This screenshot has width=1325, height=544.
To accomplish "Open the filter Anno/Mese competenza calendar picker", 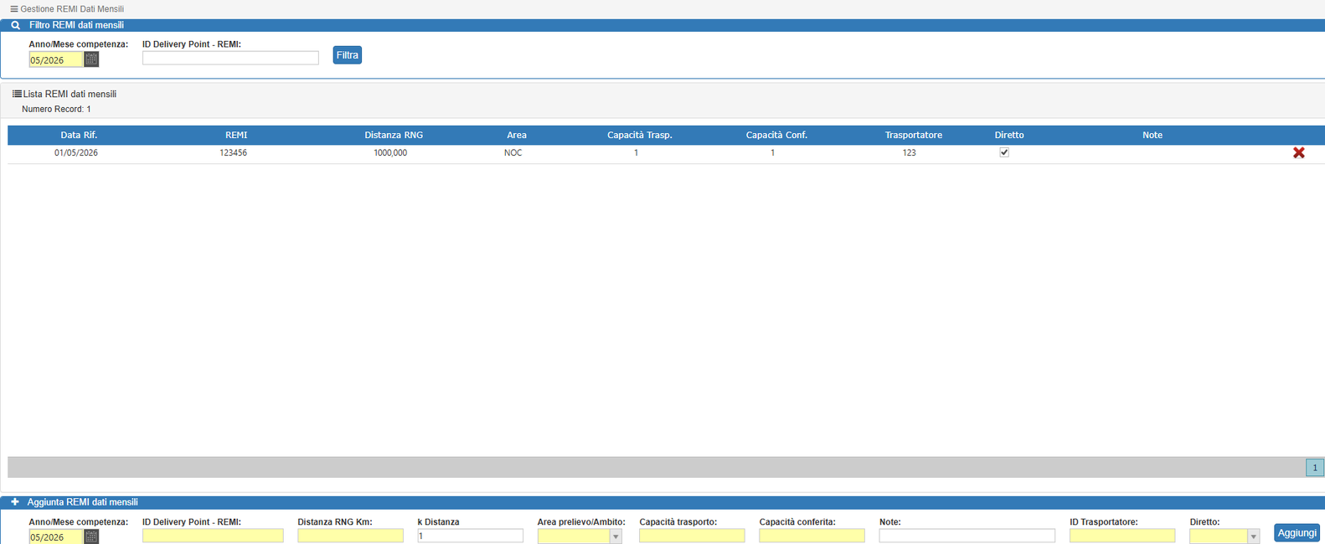I will click(91, 59).
